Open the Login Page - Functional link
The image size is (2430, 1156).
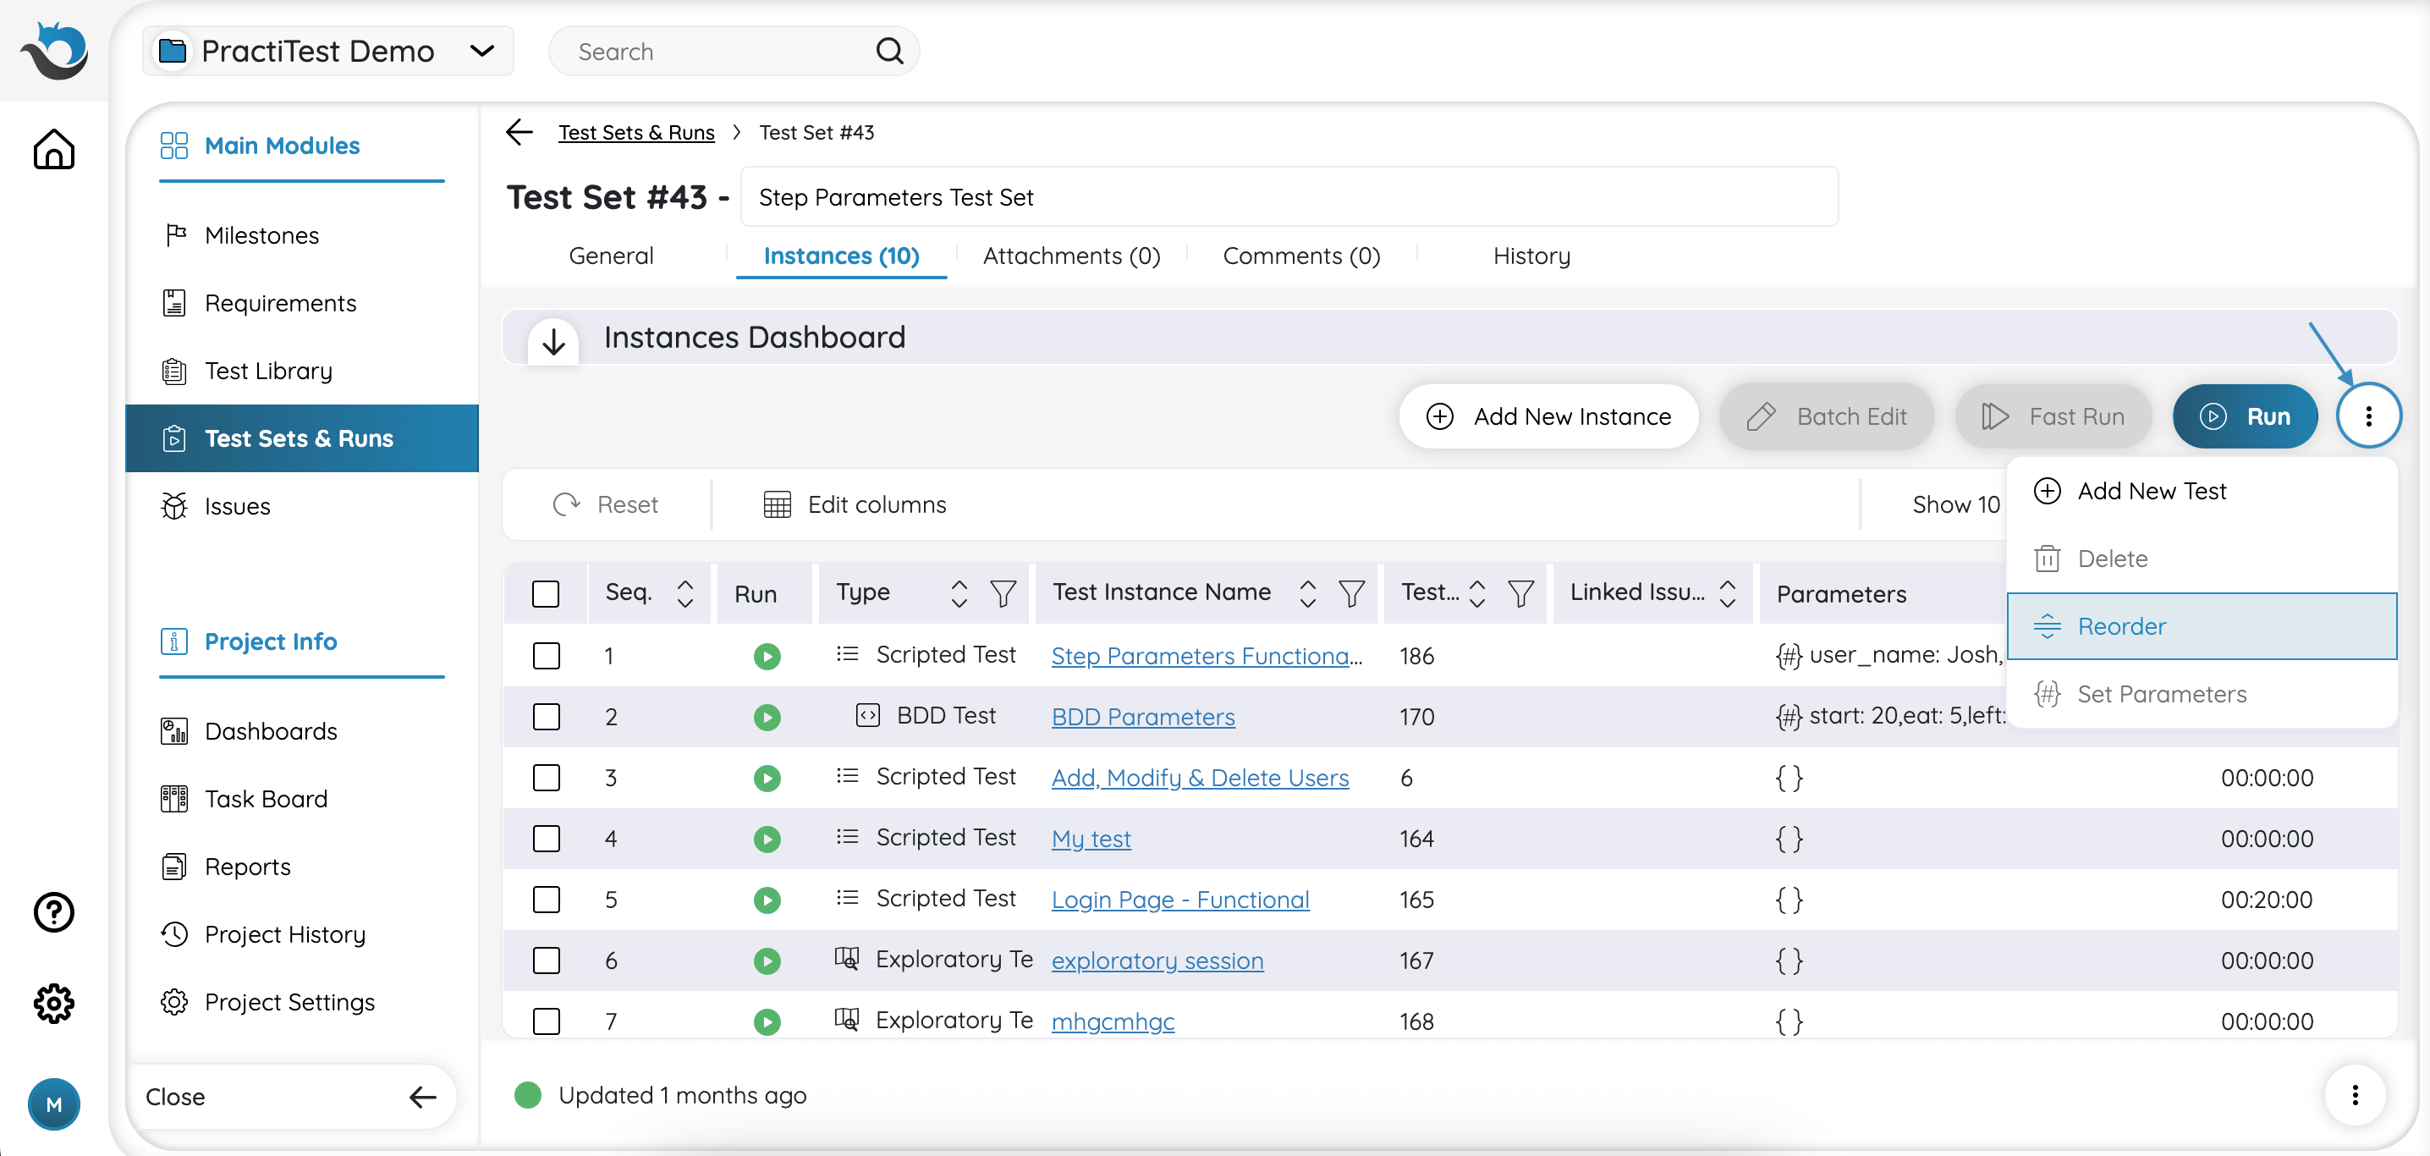point(1179,900)
